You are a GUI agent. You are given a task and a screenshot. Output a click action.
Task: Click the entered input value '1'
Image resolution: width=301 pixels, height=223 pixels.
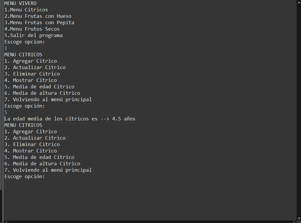coord(6,48)
